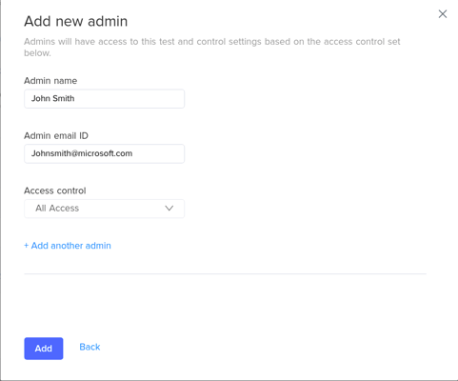
Task: Close the Add new admin dialog
Action: click(x=443, y=14)
